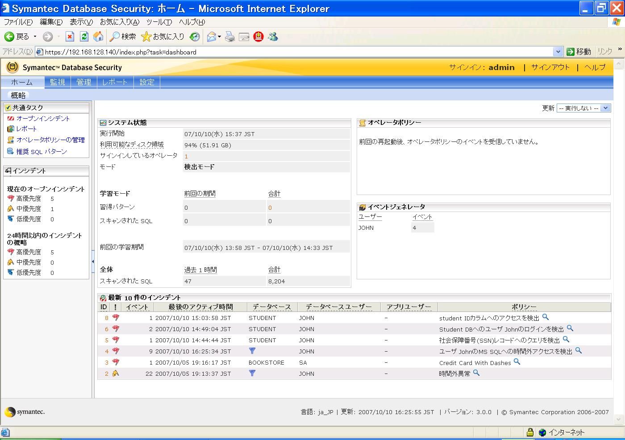
Task: Select the 概略 sub-tab
Action: (x=18, y=95)
